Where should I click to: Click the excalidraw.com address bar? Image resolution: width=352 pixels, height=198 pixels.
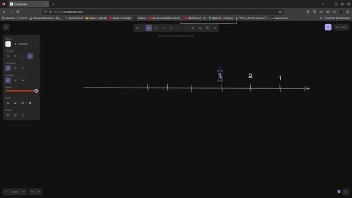tap(163, 12)
